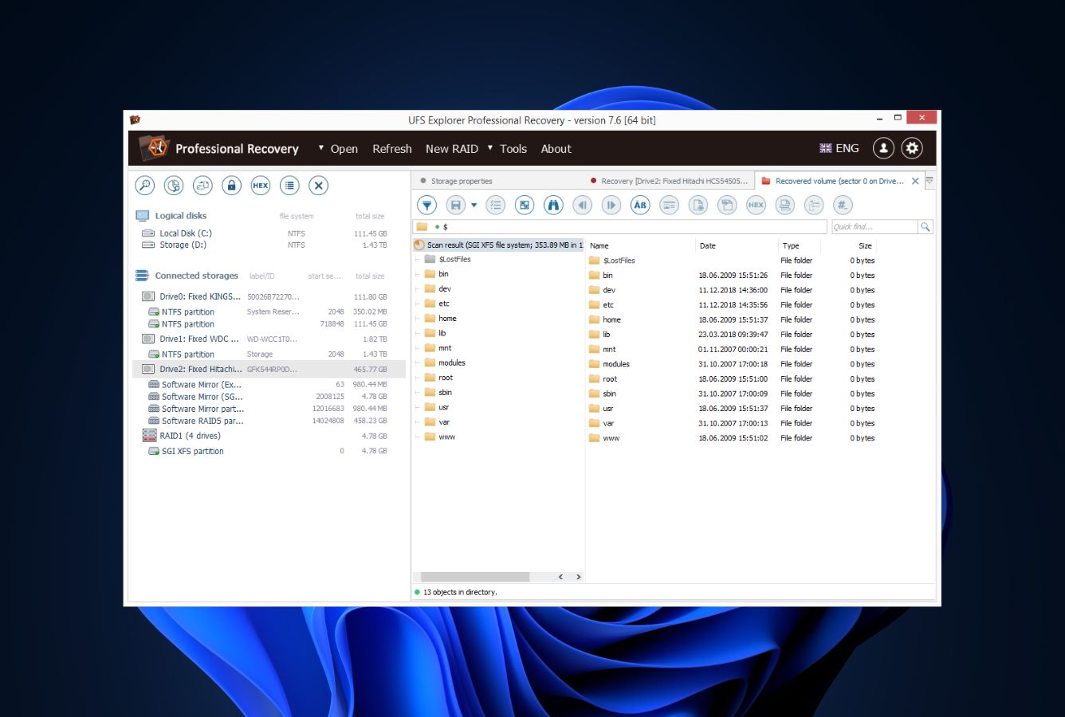Click the Quick find input field
1065x717 pixels.
click(874, 227)
